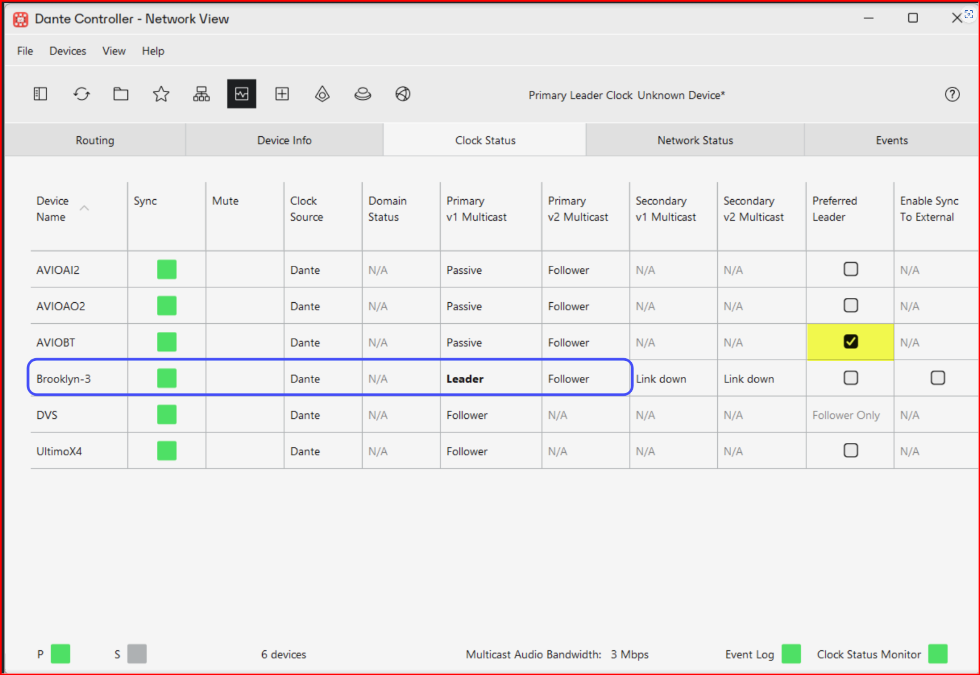Click the screen capture icon top-right corner

(x=968, y=14)
